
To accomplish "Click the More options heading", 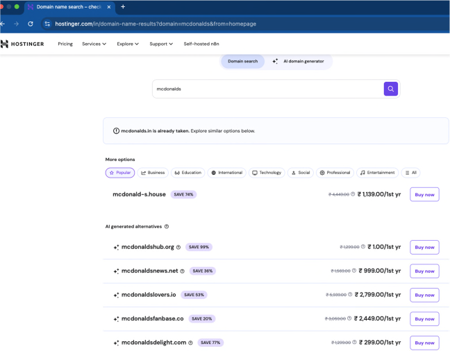I will (x=120, y=160).
